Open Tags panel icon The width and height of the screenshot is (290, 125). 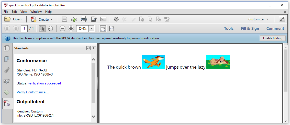point(7,92)
